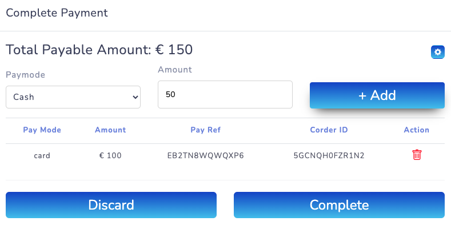This screenshot has width=451, height=233.
Task: Click the Total Payable Amount text
Action: click(99, 50)
